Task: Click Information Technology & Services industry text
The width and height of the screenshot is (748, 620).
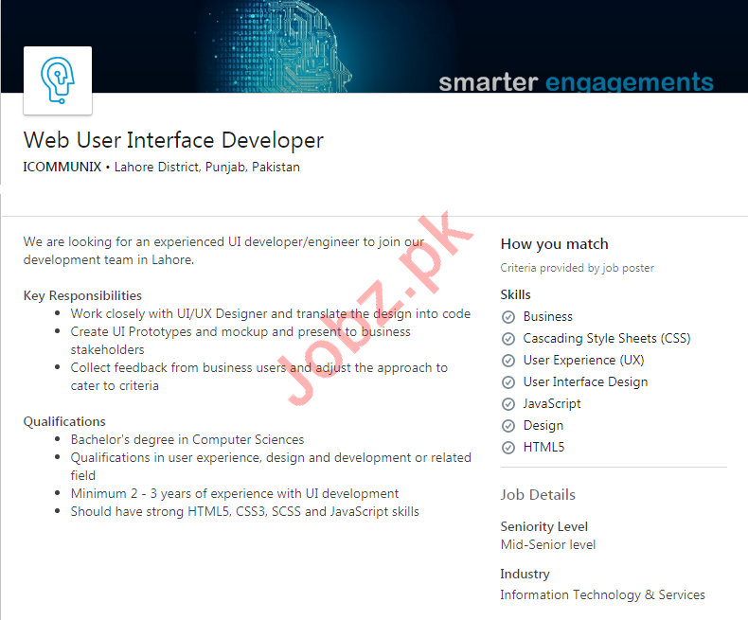Action: [x=602, y=594]
